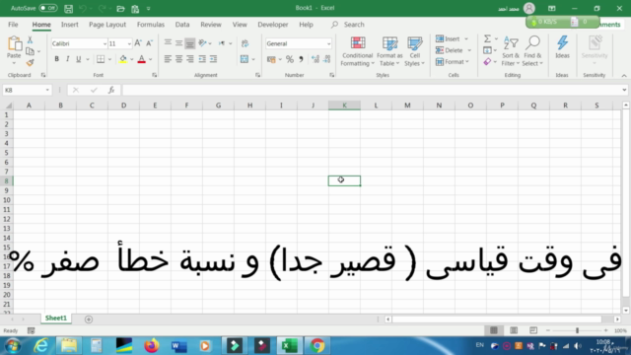The image size is (631, 355).
Task: Click the Cut scissors icon
Action: click(x=30, y=39)
